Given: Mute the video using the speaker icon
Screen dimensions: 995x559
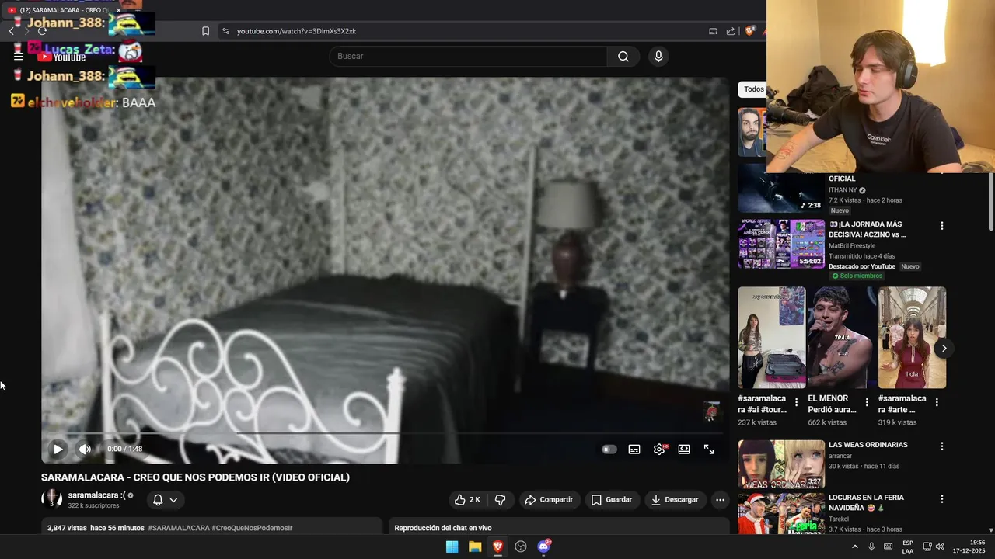Looking at the screenshot, I should click(85, 449).
